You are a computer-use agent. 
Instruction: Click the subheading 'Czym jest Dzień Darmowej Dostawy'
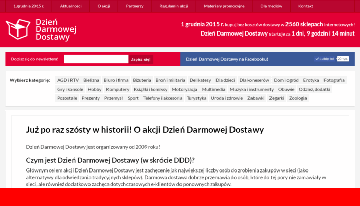tap(82, 160)
